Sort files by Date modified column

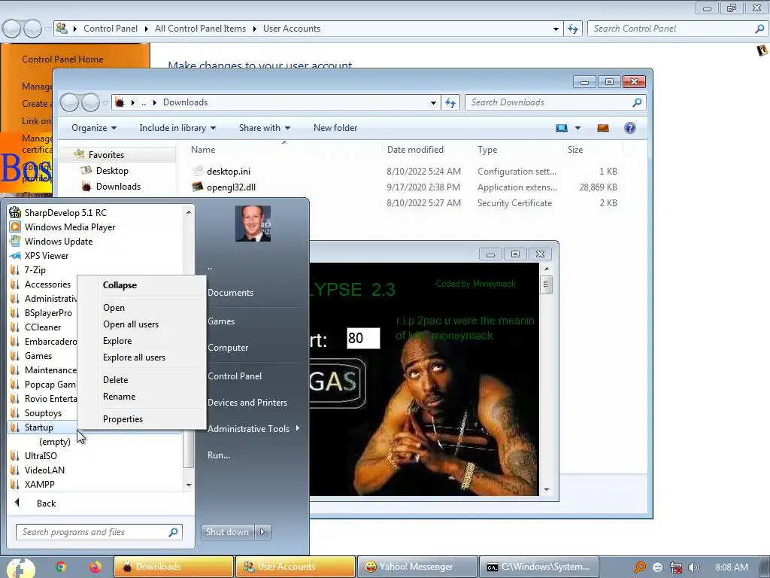415,150
